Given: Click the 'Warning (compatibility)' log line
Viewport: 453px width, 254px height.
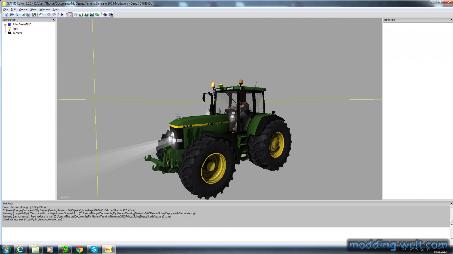Looking at the screenshot, I should [99, 213].
